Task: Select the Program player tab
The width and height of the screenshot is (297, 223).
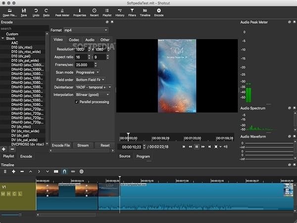Action: point(143,157)
